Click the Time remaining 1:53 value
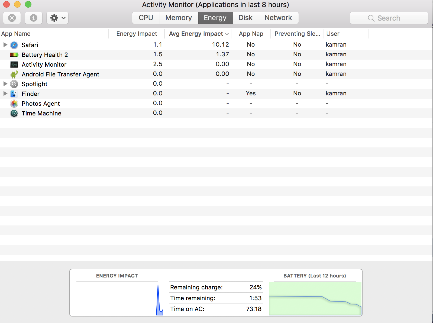This screenshot has height=323, width=433. click(x=256, y=298)
